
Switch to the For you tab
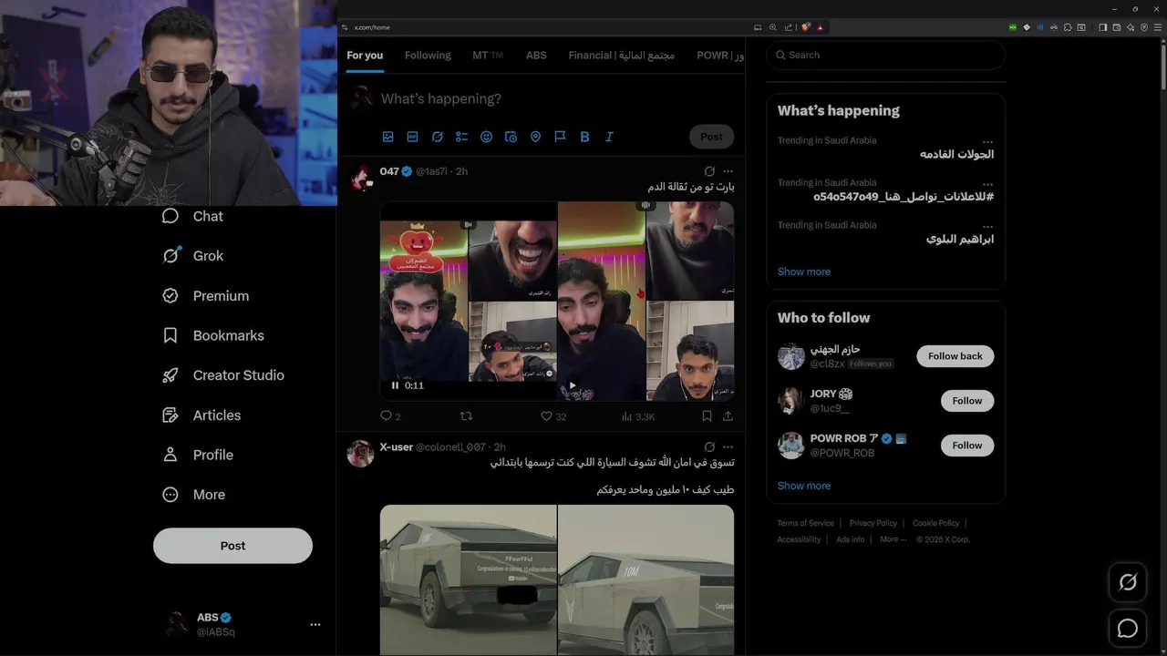tap(365, 56)
